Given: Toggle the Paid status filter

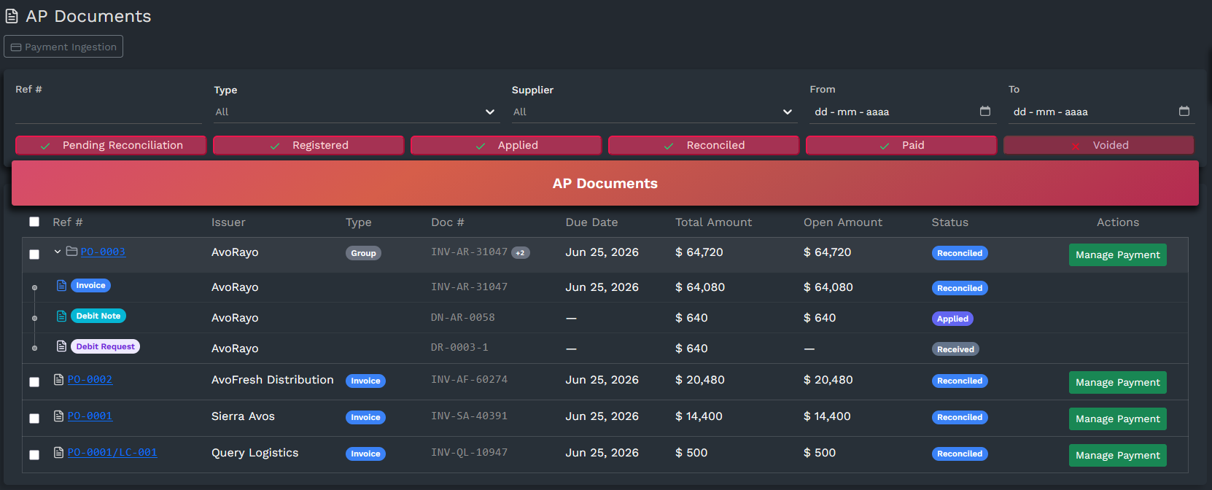Looking at the screenshot, I should pos(901,145).
